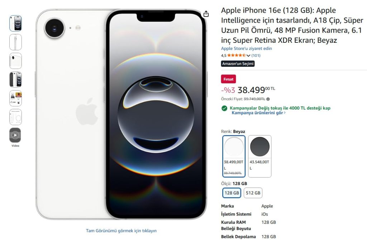Play the product Video thumbnail
367x240 pixels.
(15, 135)
